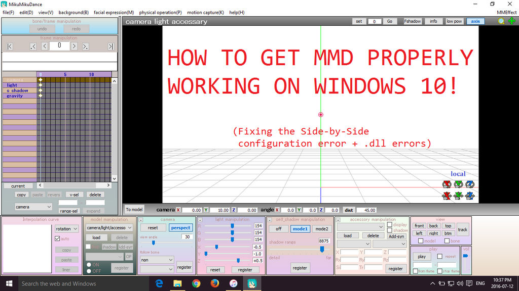Open the MMEffect menu
This screenshot has width=519, height=291.
(506, 13)
